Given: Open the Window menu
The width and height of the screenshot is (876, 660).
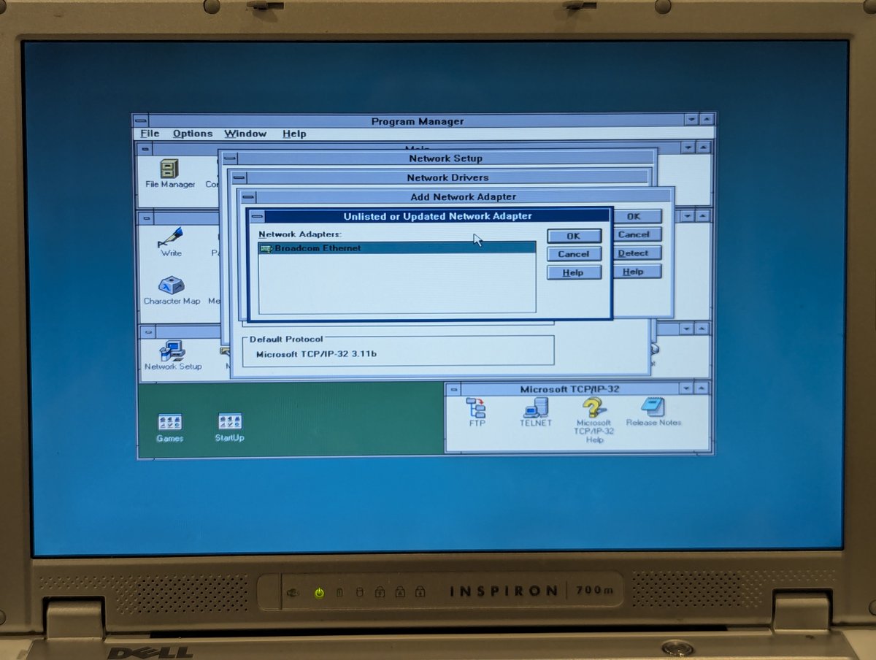Looking at the screenshot, I should [245, 134].
